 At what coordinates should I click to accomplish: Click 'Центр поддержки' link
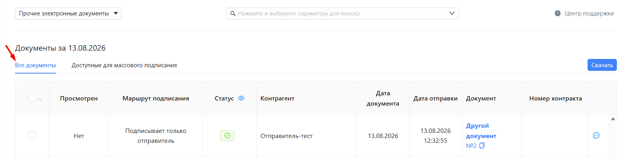click(589, 13)
